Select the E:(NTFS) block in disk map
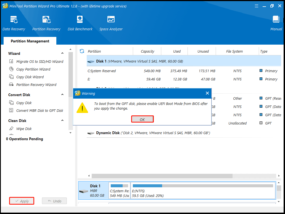 coord(203,191)
